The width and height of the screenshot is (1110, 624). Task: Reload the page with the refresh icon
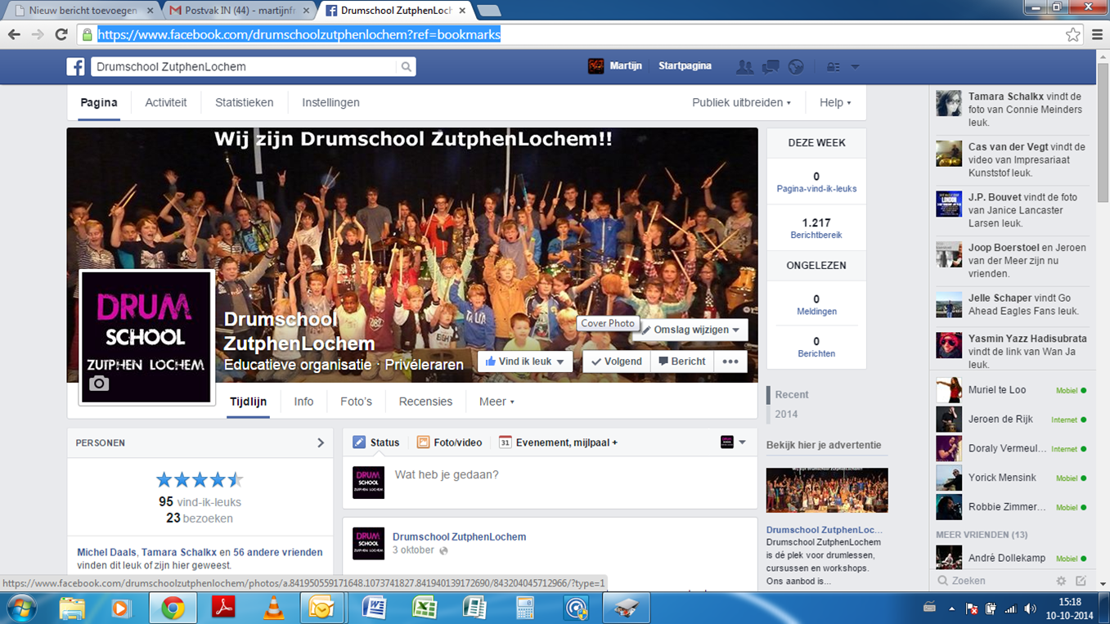[61, 34]
